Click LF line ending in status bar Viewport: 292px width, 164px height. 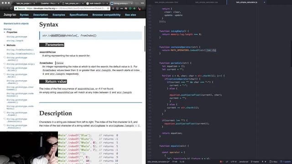[x=227, y=162]
